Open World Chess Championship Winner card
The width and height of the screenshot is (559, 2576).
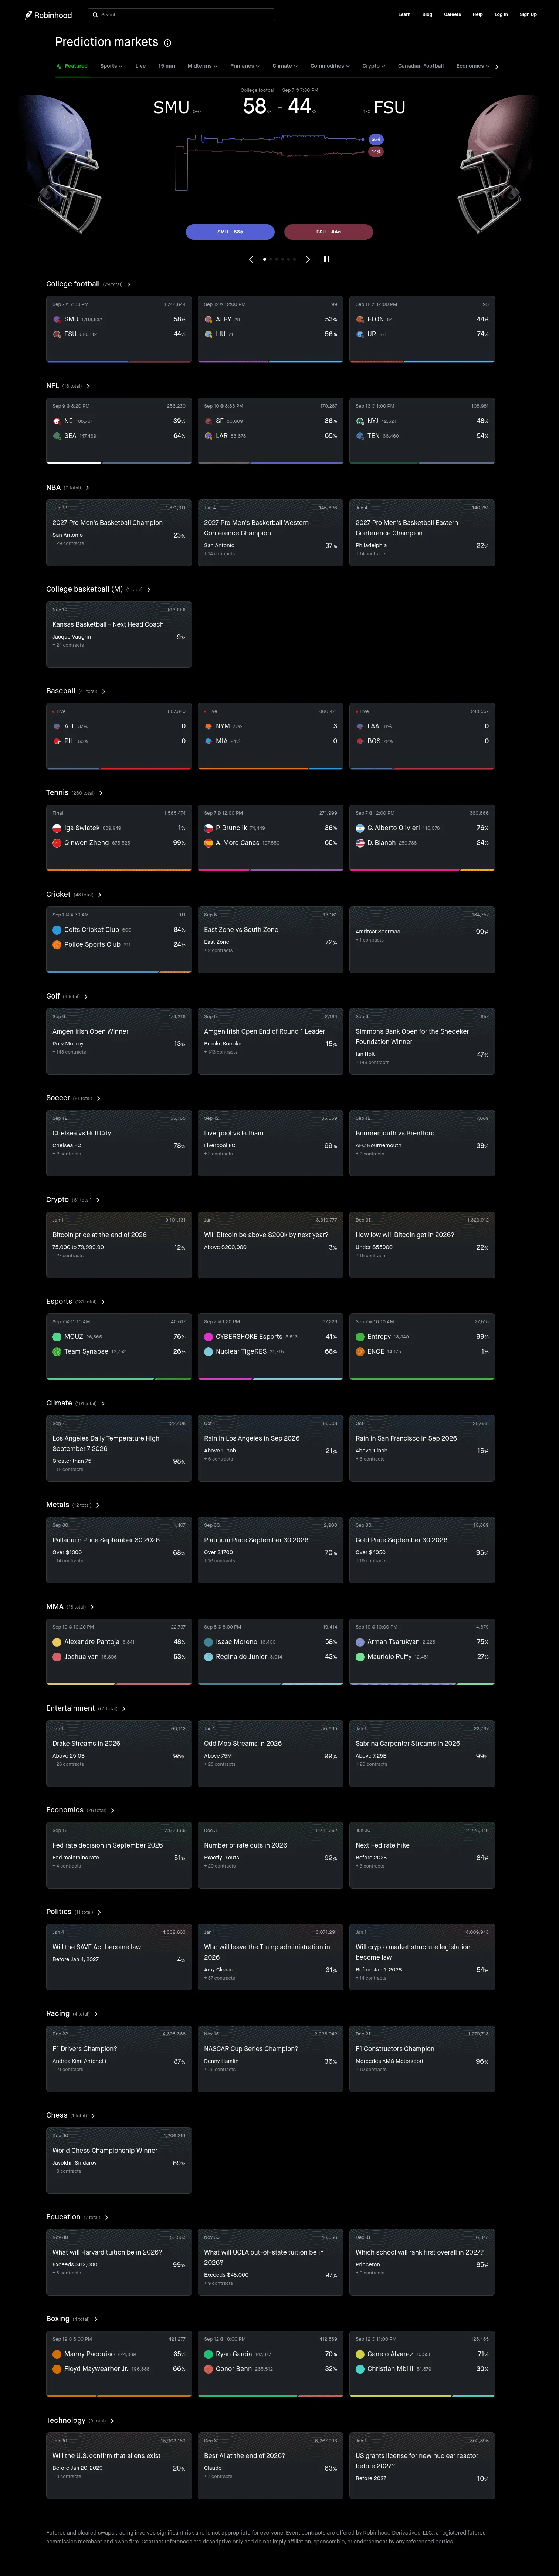click(119, 2160)
